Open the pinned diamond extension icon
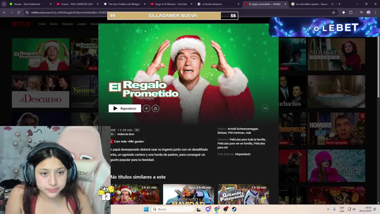 coord(343,12)
